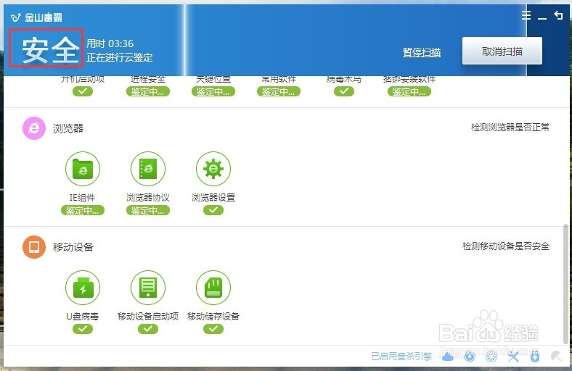Click 鉴定中 badge under 捆绑安装软件
Screen dimensions: 572x371
[x=409, y=92]
